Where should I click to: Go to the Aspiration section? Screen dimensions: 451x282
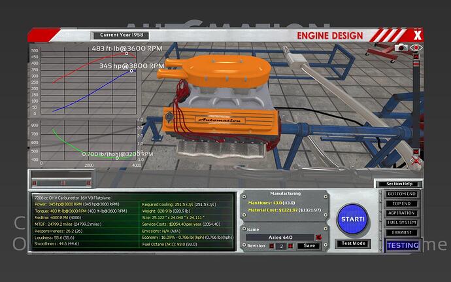[x=403, y=213]
